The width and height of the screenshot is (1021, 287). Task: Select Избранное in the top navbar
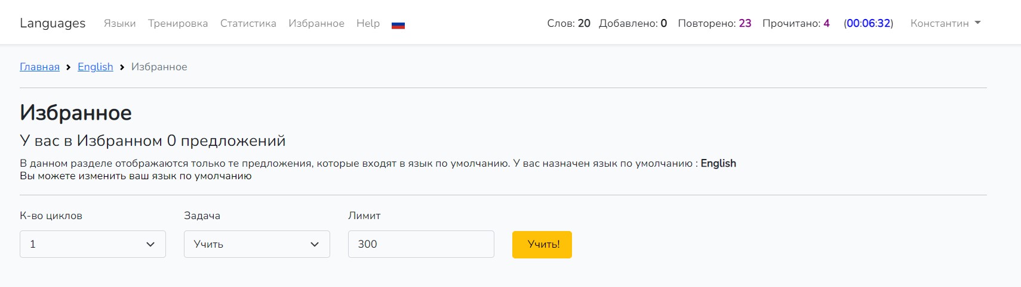(316, 23)
